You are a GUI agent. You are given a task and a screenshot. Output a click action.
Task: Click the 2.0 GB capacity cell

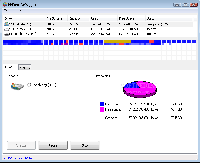[73, 29]
